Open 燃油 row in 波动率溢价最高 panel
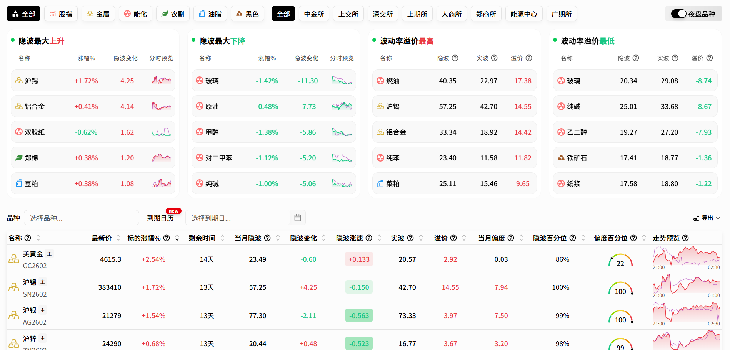Screen dimensions: 730x350 pos(455,81)
